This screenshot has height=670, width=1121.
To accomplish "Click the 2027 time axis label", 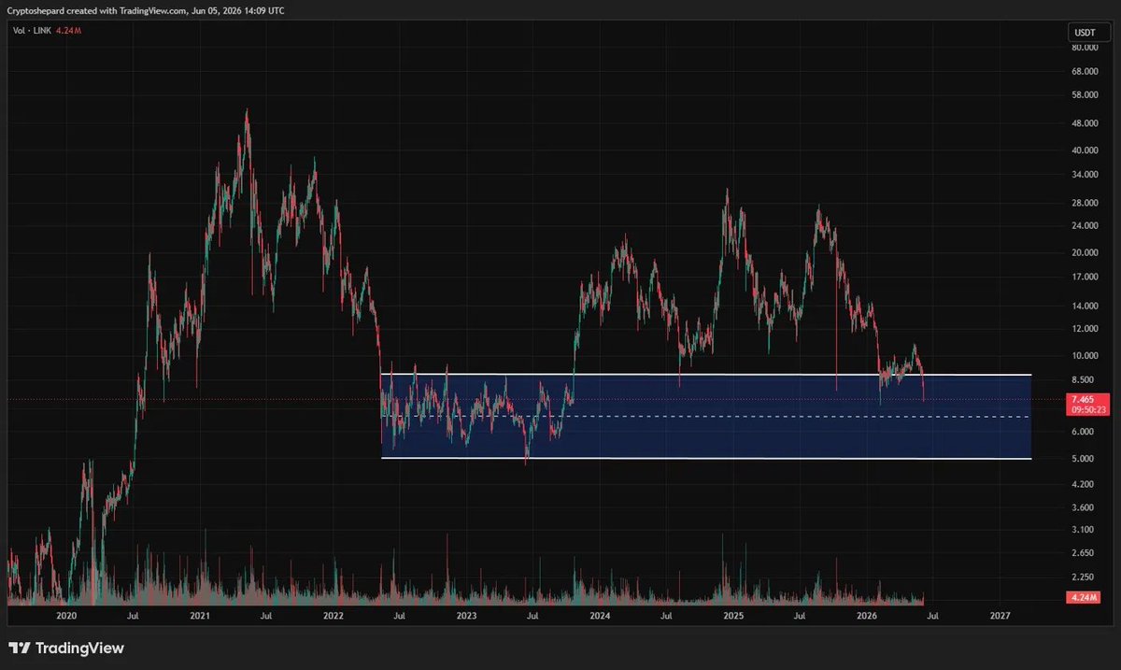I will (x=1000, y=617).
